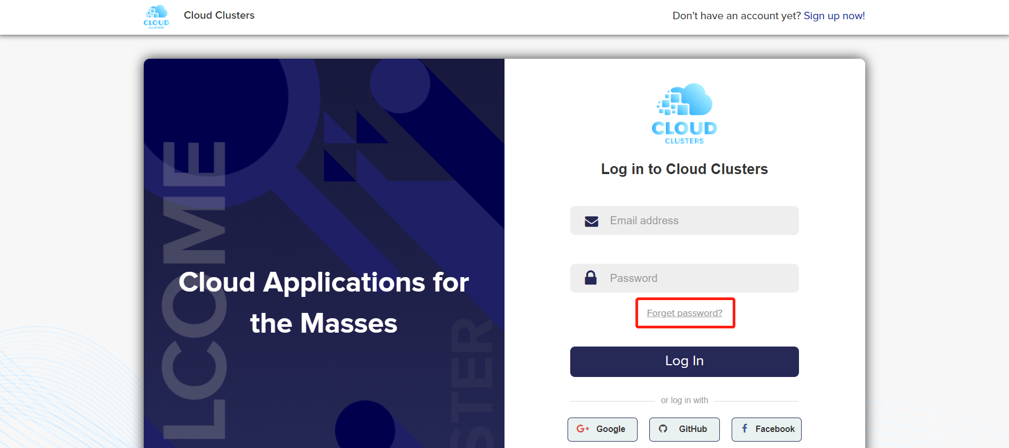Click the large Cloud Clusters logo above the form
The width and height of the screenshot is (1009, 448).
(684, 113)
